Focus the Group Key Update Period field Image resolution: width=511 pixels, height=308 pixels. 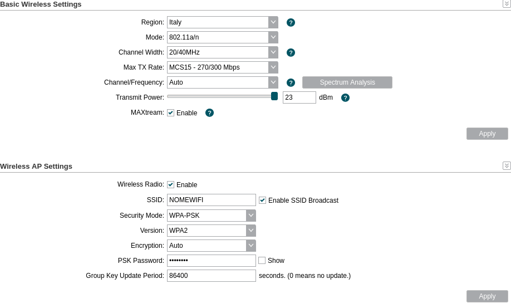pos(212,275)
